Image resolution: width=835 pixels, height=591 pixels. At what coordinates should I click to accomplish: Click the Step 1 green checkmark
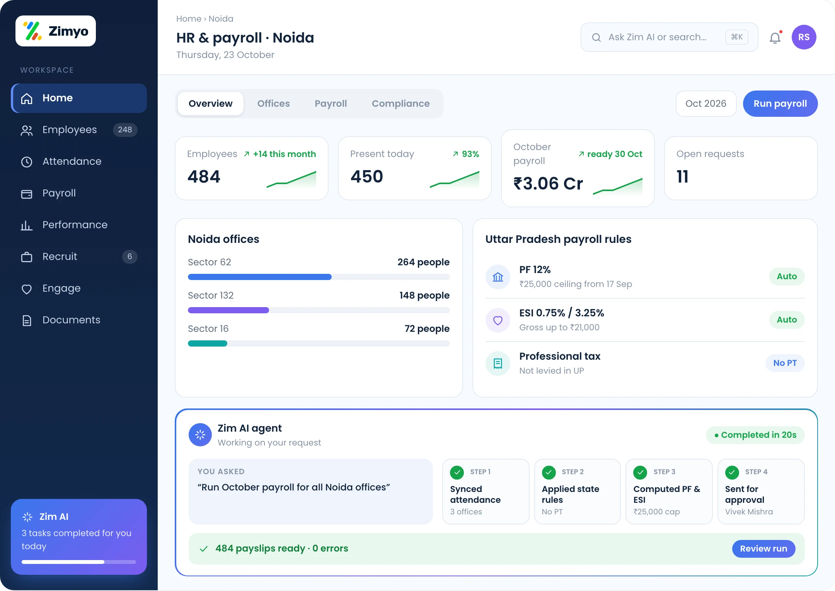[457, 472]
